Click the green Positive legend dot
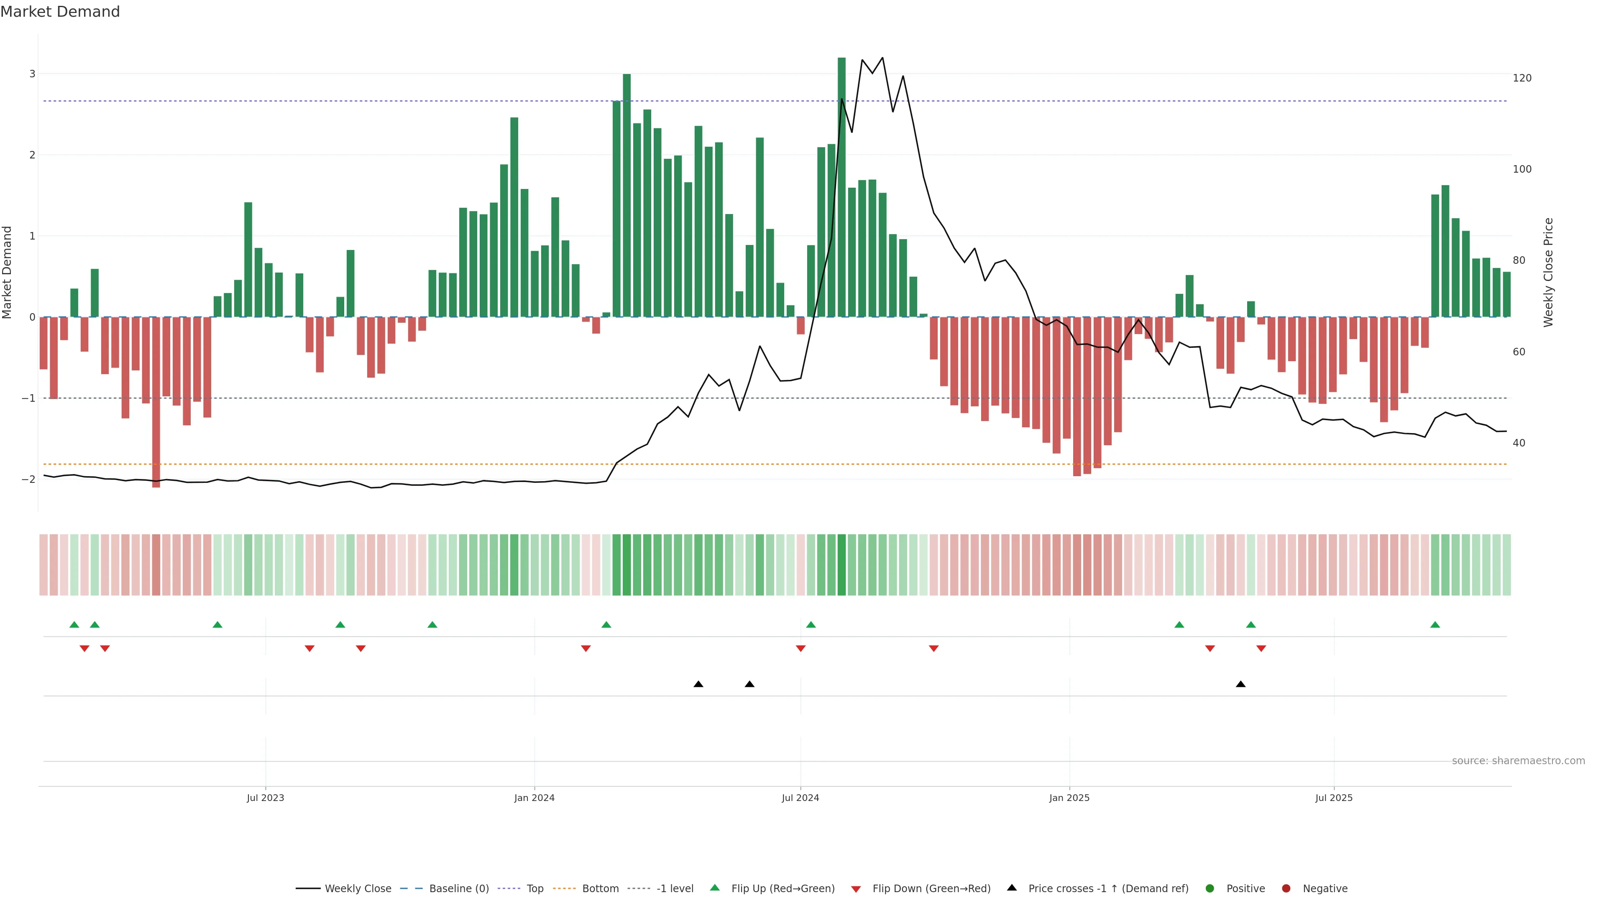Image resolution: width=1606 pixels, height=903 pixels. [x=1210, y=889]
